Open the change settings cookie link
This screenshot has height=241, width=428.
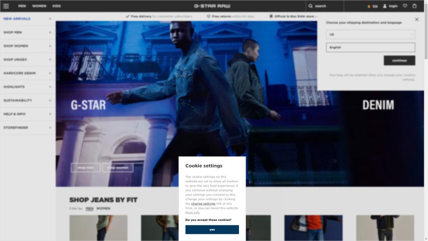[203, 204]
